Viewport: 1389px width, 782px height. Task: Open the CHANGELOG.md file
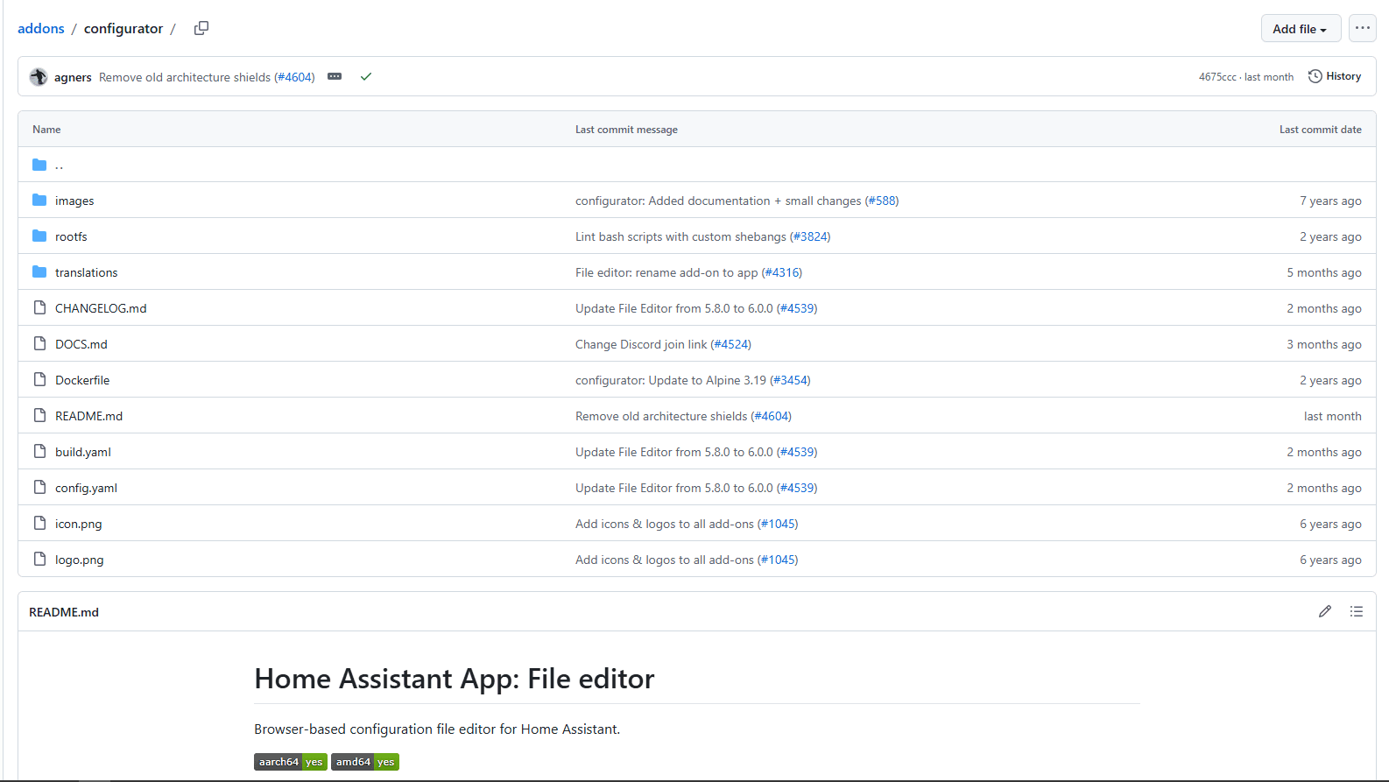coord(101,309)
